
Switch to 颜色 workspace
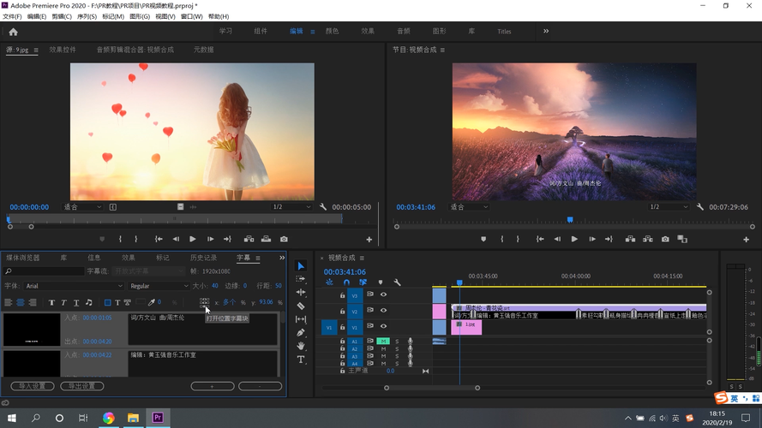(332, 31)
